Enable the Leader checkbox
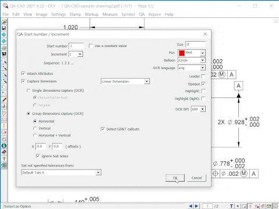This screenshot has width=279, height=209. click(203, 76)
